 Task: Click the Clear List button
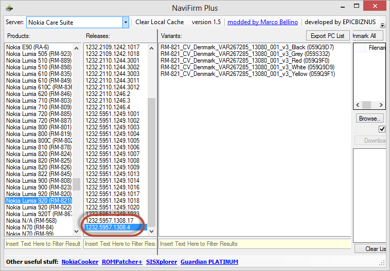pos(370,248)
